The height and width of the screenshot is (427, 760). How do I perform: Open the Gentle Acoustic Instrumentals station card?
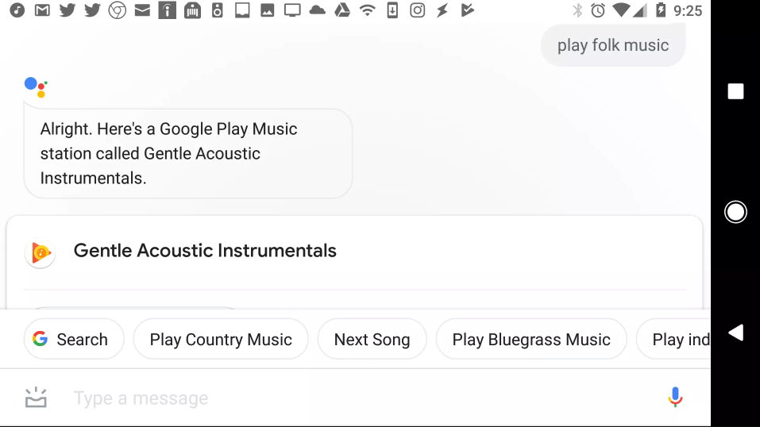354,252
